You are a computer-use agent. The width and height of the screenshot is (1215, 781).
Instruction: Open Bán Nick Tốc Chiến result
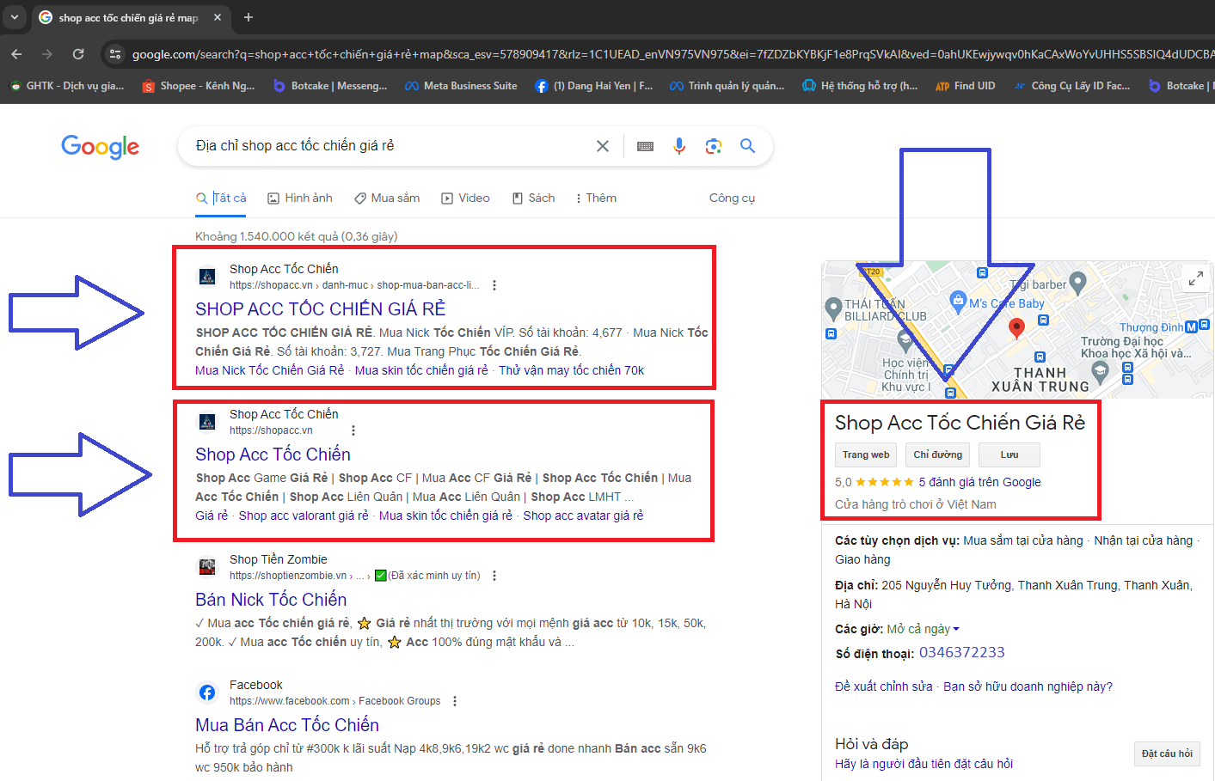pos(271,599)
